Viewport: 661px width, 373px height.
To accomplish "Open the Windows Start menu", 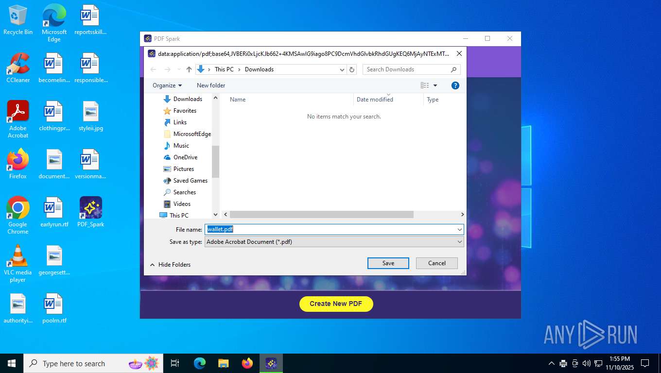I will point(12,363).
